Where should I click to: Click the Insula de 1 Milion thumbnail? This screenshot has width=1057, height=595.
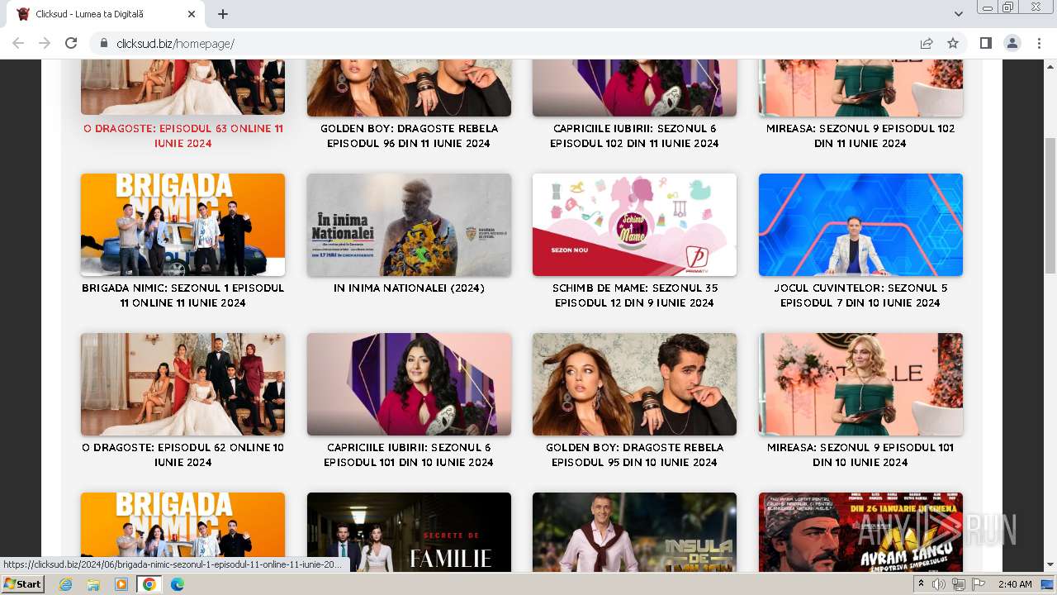tap(634, 532)
